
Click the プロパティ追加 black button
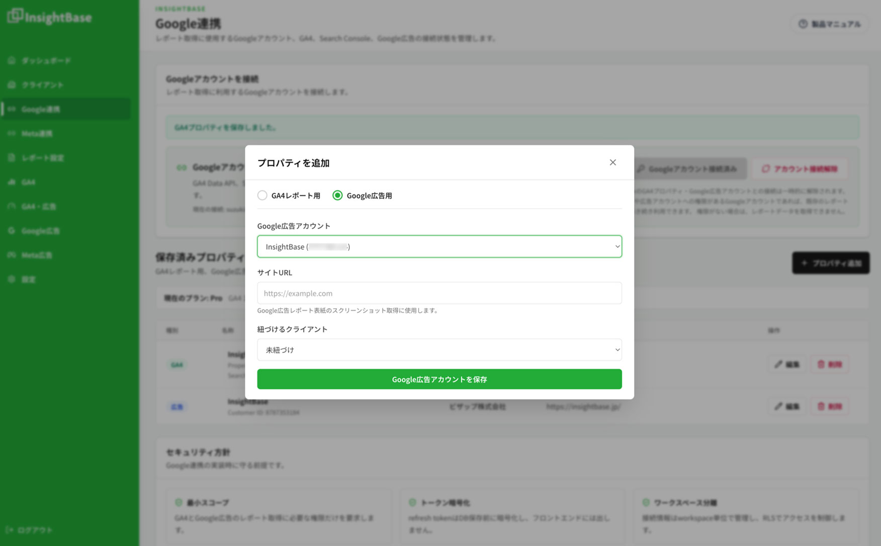(831, 263)
